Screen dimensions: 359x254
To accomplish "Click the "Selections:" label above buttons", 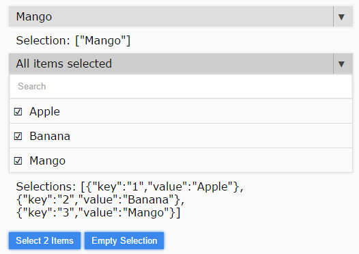I will pyautogui.click(x=46, y=186).
